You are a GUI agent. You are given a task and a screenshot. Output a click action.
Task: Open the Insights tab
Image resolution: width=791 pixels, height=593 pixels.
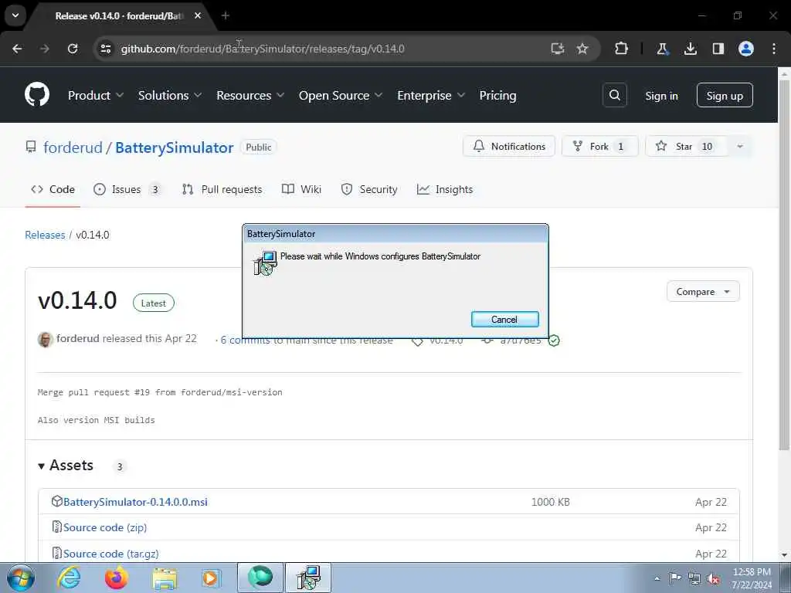click(x=445, y=189)
